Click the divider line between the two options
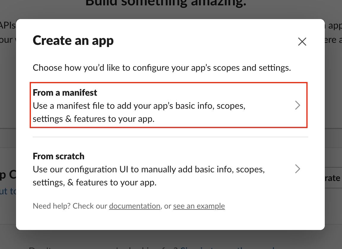 [x=170, y=137]
